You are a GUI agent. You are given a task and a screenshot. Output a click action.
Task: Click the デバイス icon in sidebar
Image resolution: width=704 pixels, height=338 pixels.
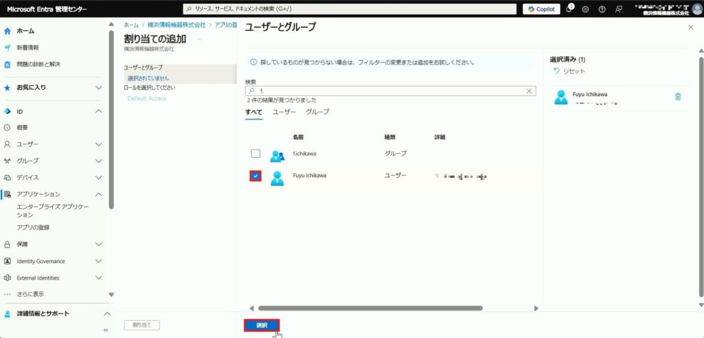(x=7, y=177)
